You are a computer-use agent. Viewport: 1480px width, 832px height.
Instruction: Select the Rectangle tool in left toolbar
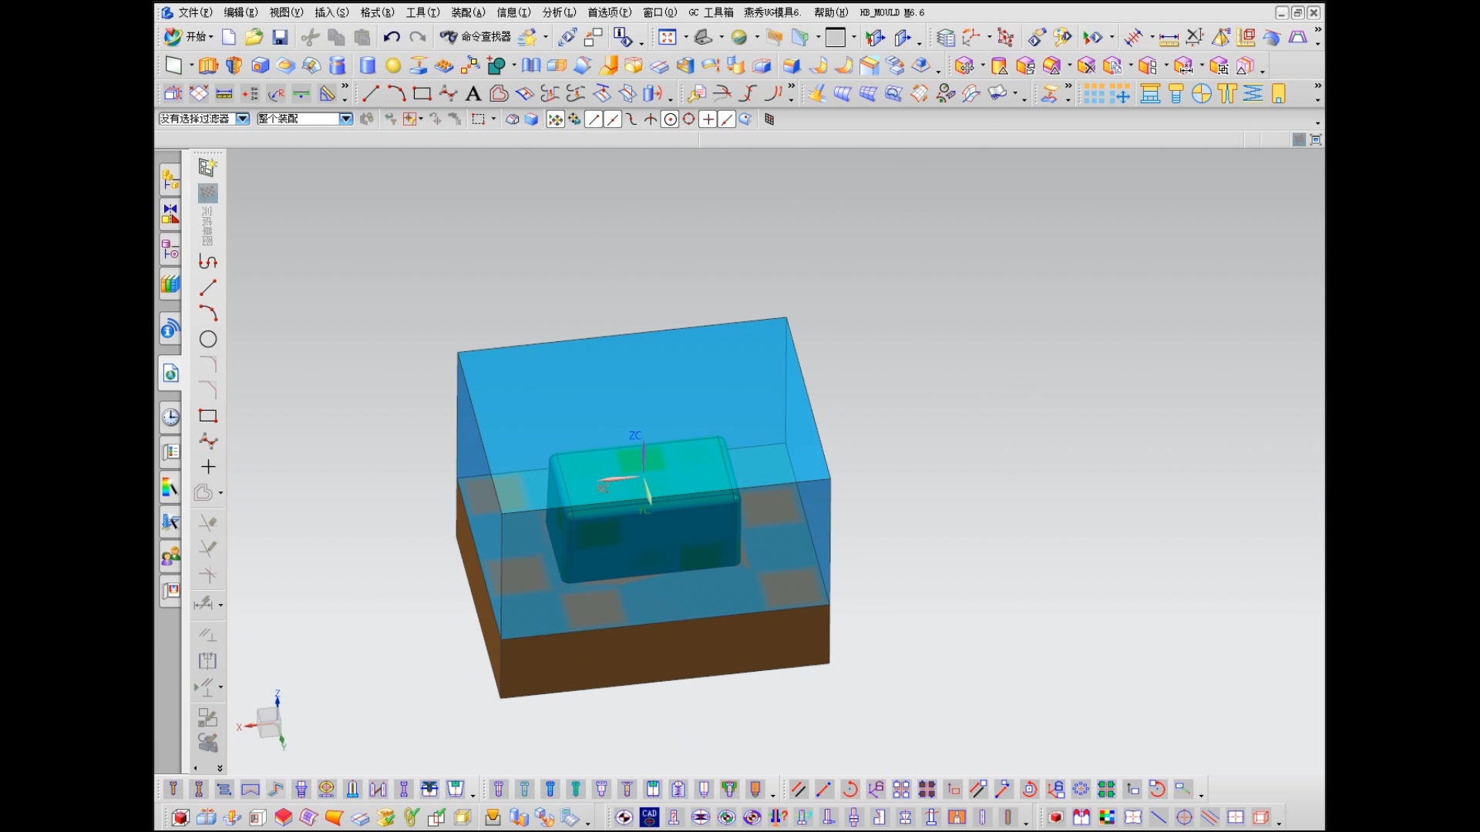pyautogui.click(x=208, y=416)
